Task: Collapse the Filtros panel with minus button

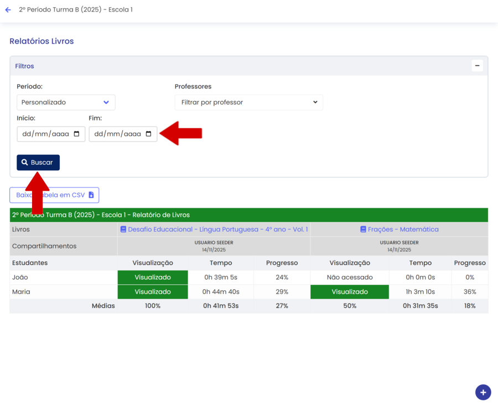Action: click(477, 66)
